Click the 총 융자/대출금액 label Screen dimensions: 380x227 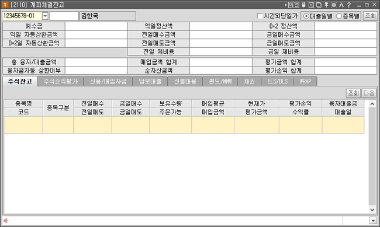pos(34,62)
